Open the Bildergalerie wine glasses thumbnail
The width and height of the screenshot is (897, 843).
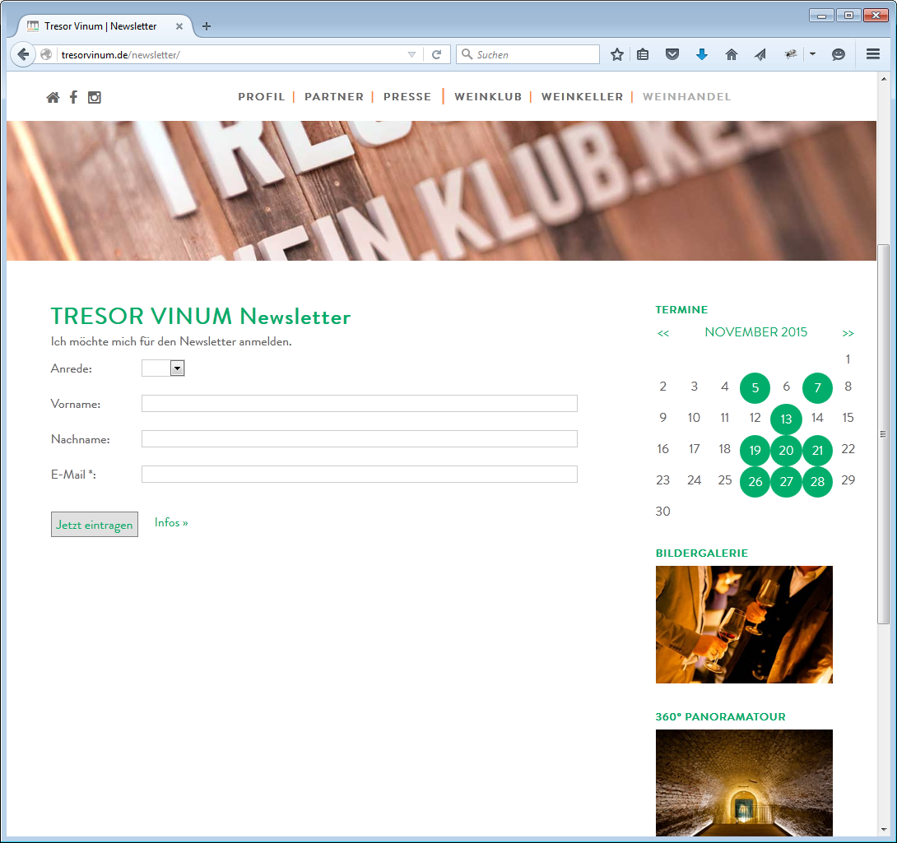[x=744, y=624]
